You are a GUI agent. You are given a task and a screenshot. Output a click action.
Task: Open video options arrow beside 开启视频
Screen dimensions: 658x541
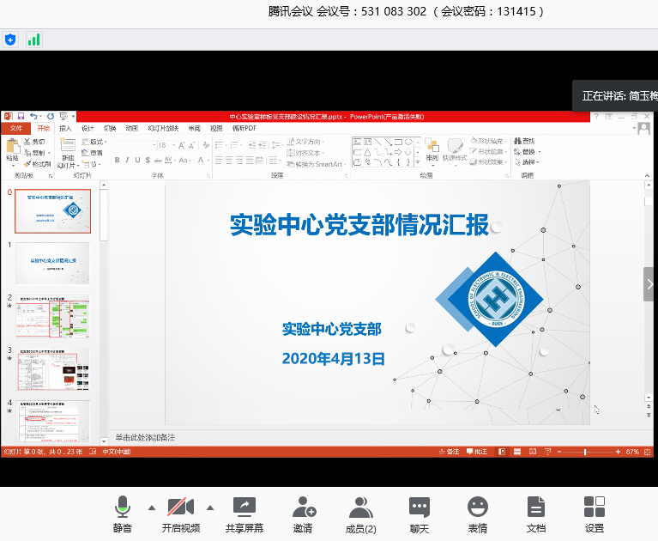click(210, 507)
